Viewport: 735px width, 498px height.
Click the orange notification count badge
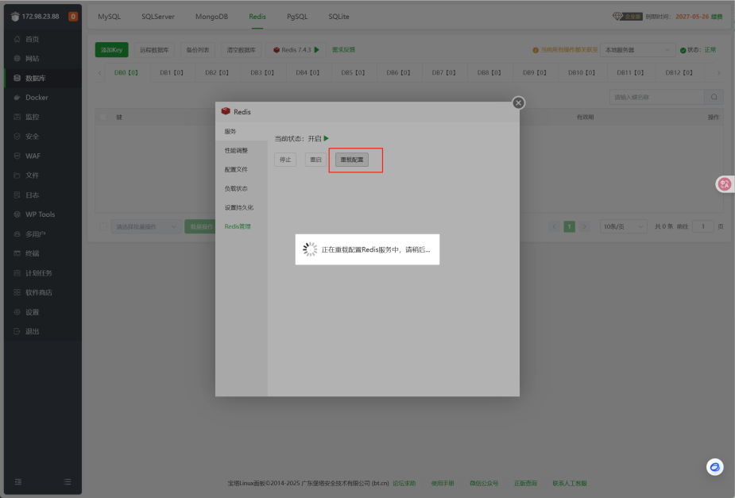click(73, 17)
